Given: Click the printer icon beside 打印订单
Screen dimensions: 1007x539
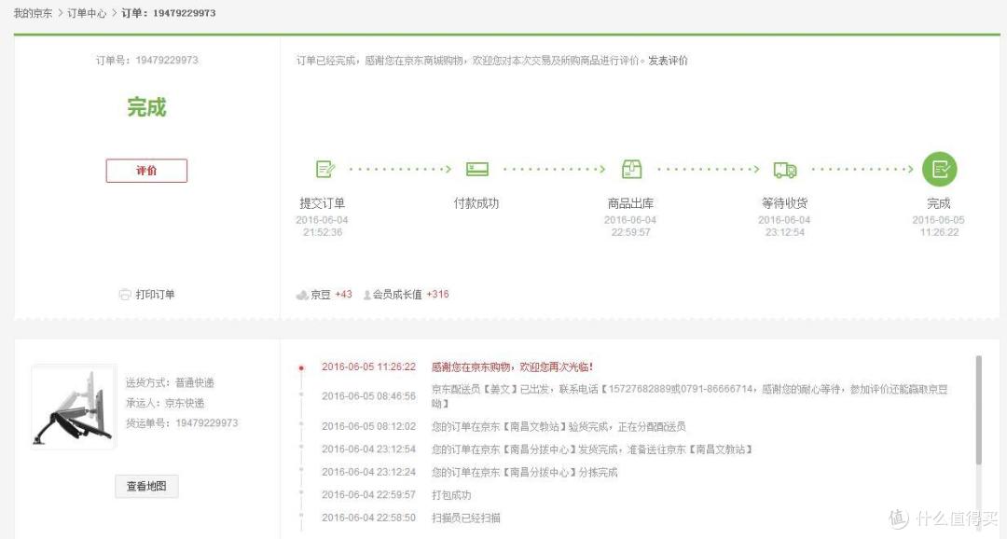Looking at the screenshot, I should (x=125, y=295).
